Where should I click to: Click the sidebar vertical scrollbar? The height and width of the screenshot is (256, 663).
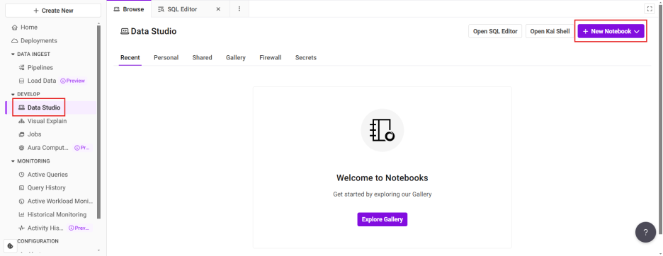[x=99, y=122]
